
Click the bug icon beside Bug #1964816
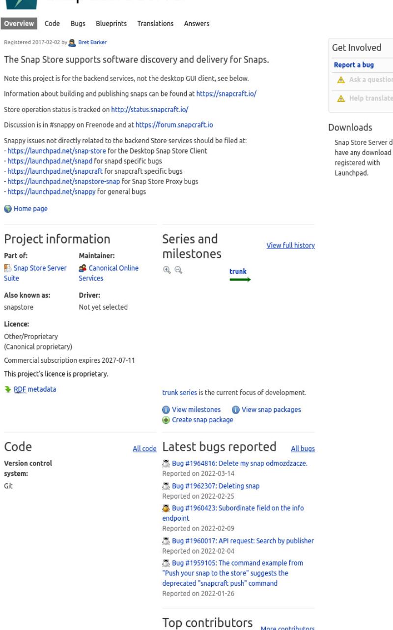[166, 463]
